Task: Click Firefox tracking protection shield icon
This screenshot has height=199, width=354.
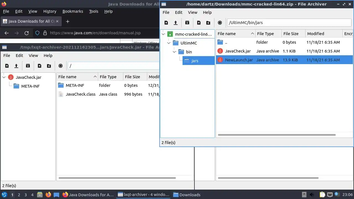Action: tap(38, 33)
